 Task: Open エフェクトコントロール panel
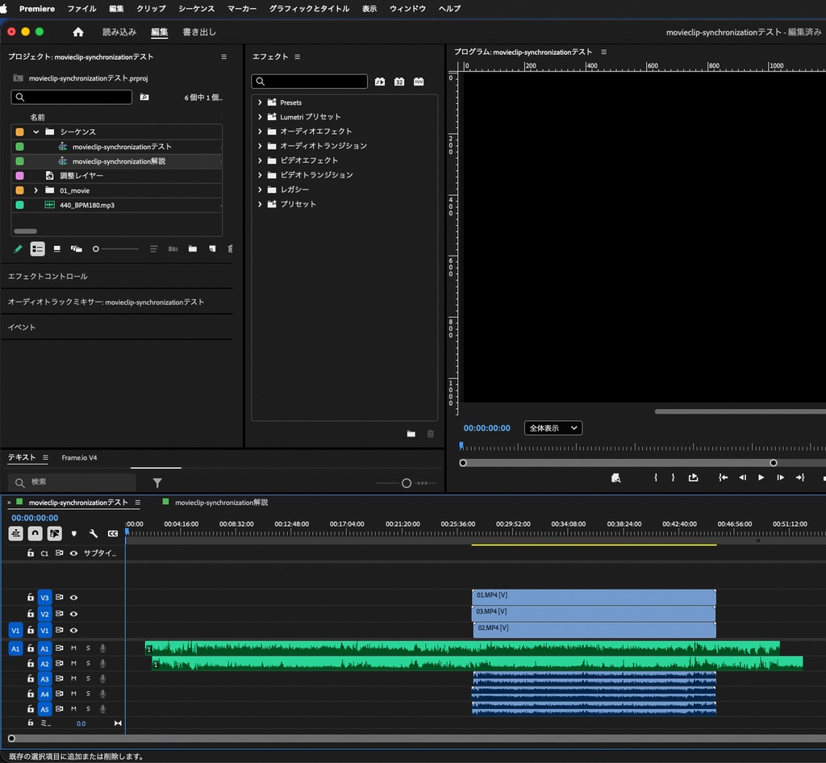48,277
